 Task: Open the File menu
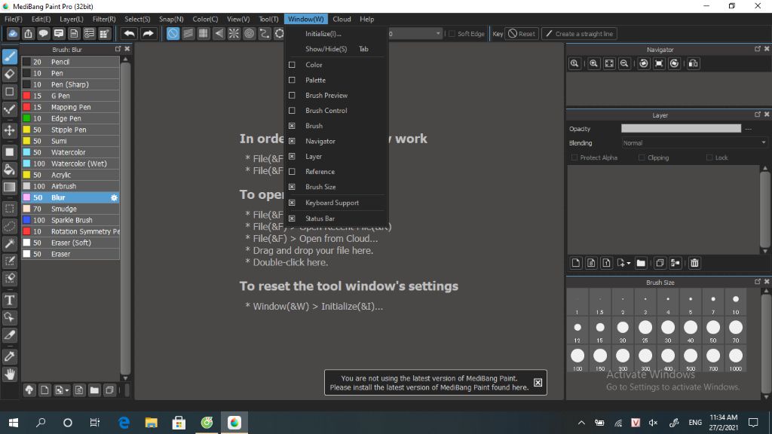(x=14, y=19)
